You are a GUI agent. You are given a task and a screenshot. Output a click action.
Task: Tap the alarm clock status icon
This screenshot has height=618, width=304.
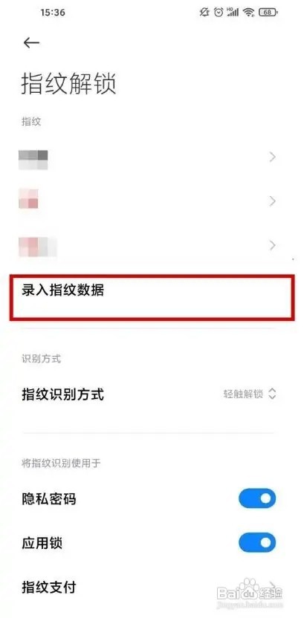[x=219, y=13]
